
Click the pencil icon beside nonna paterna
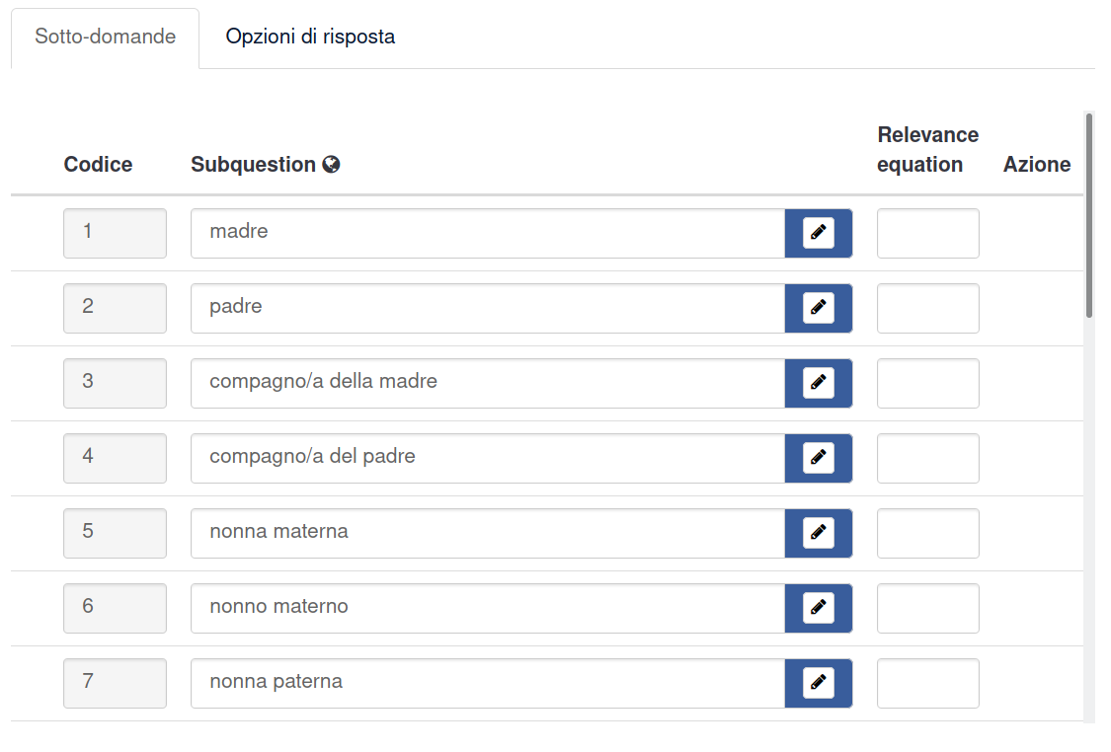click(818, 683)
